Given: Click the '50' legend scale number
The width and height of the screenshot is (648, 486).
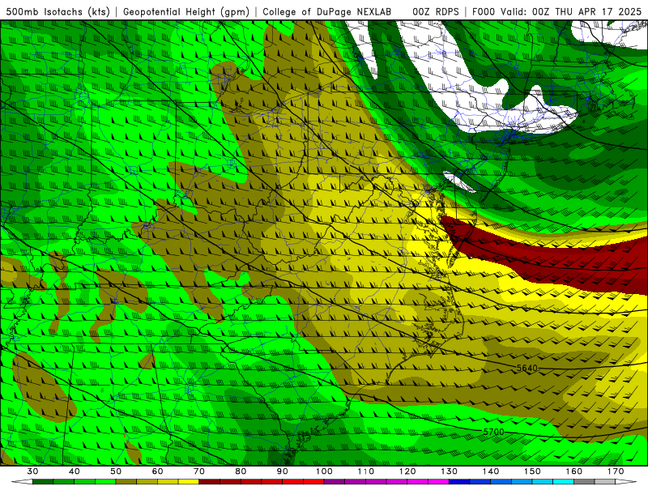Looking at the screenshot, I should click(116, 471).
